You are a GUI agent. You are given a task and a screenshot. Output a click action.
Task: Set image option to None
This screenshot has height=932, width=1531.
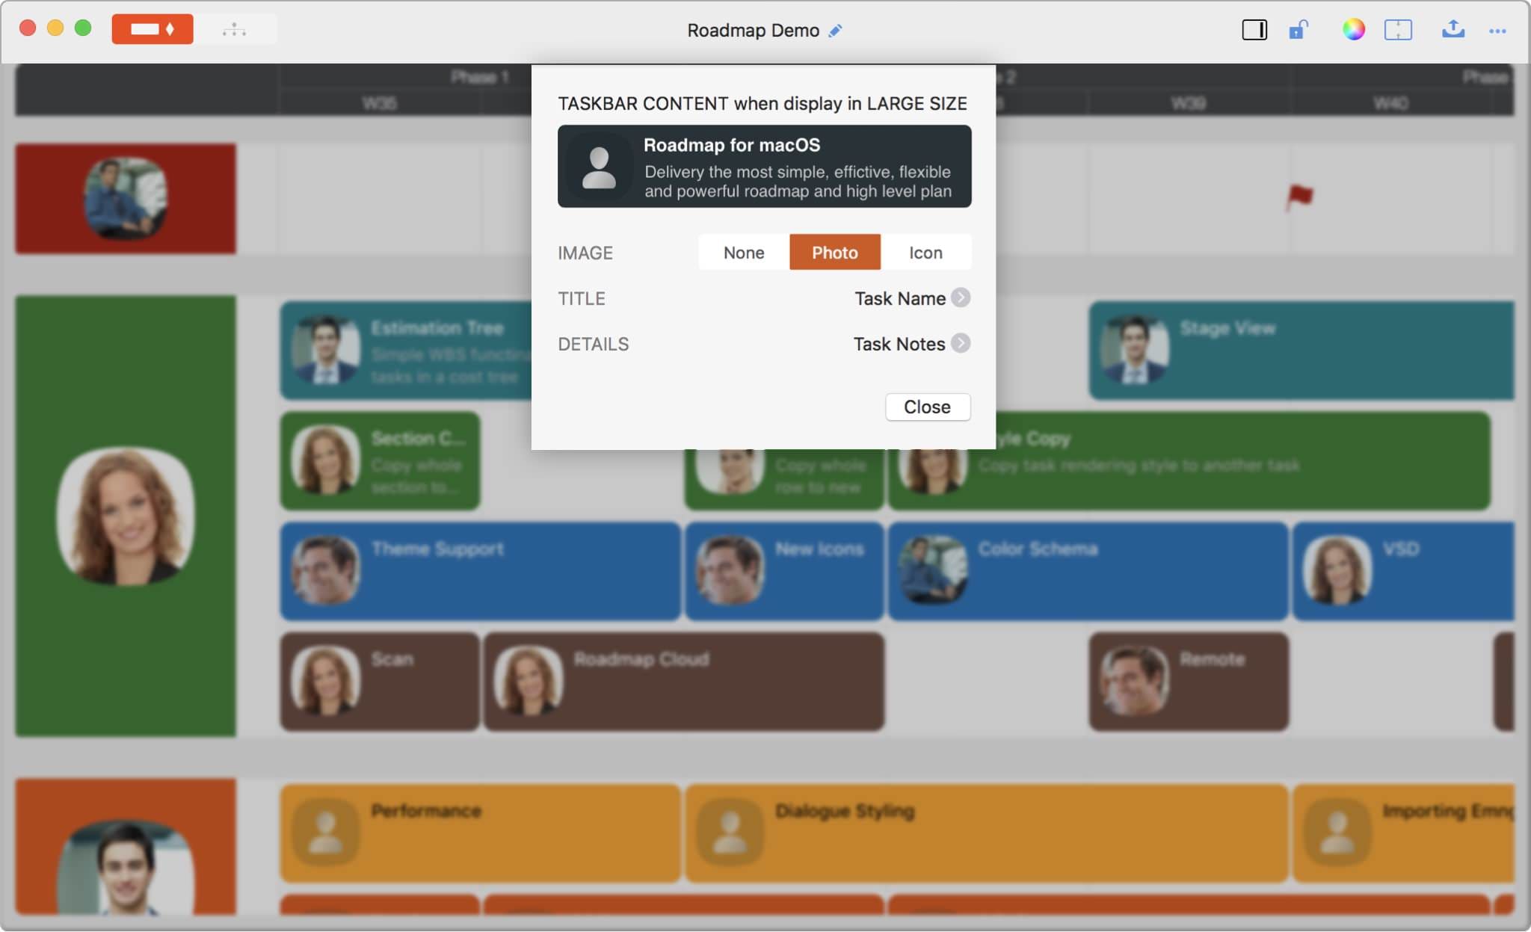click(744, 253)
